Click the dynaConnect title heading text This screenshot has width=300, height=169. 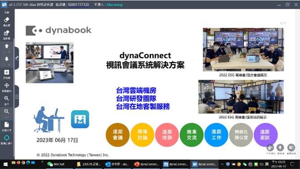point(145,61)
